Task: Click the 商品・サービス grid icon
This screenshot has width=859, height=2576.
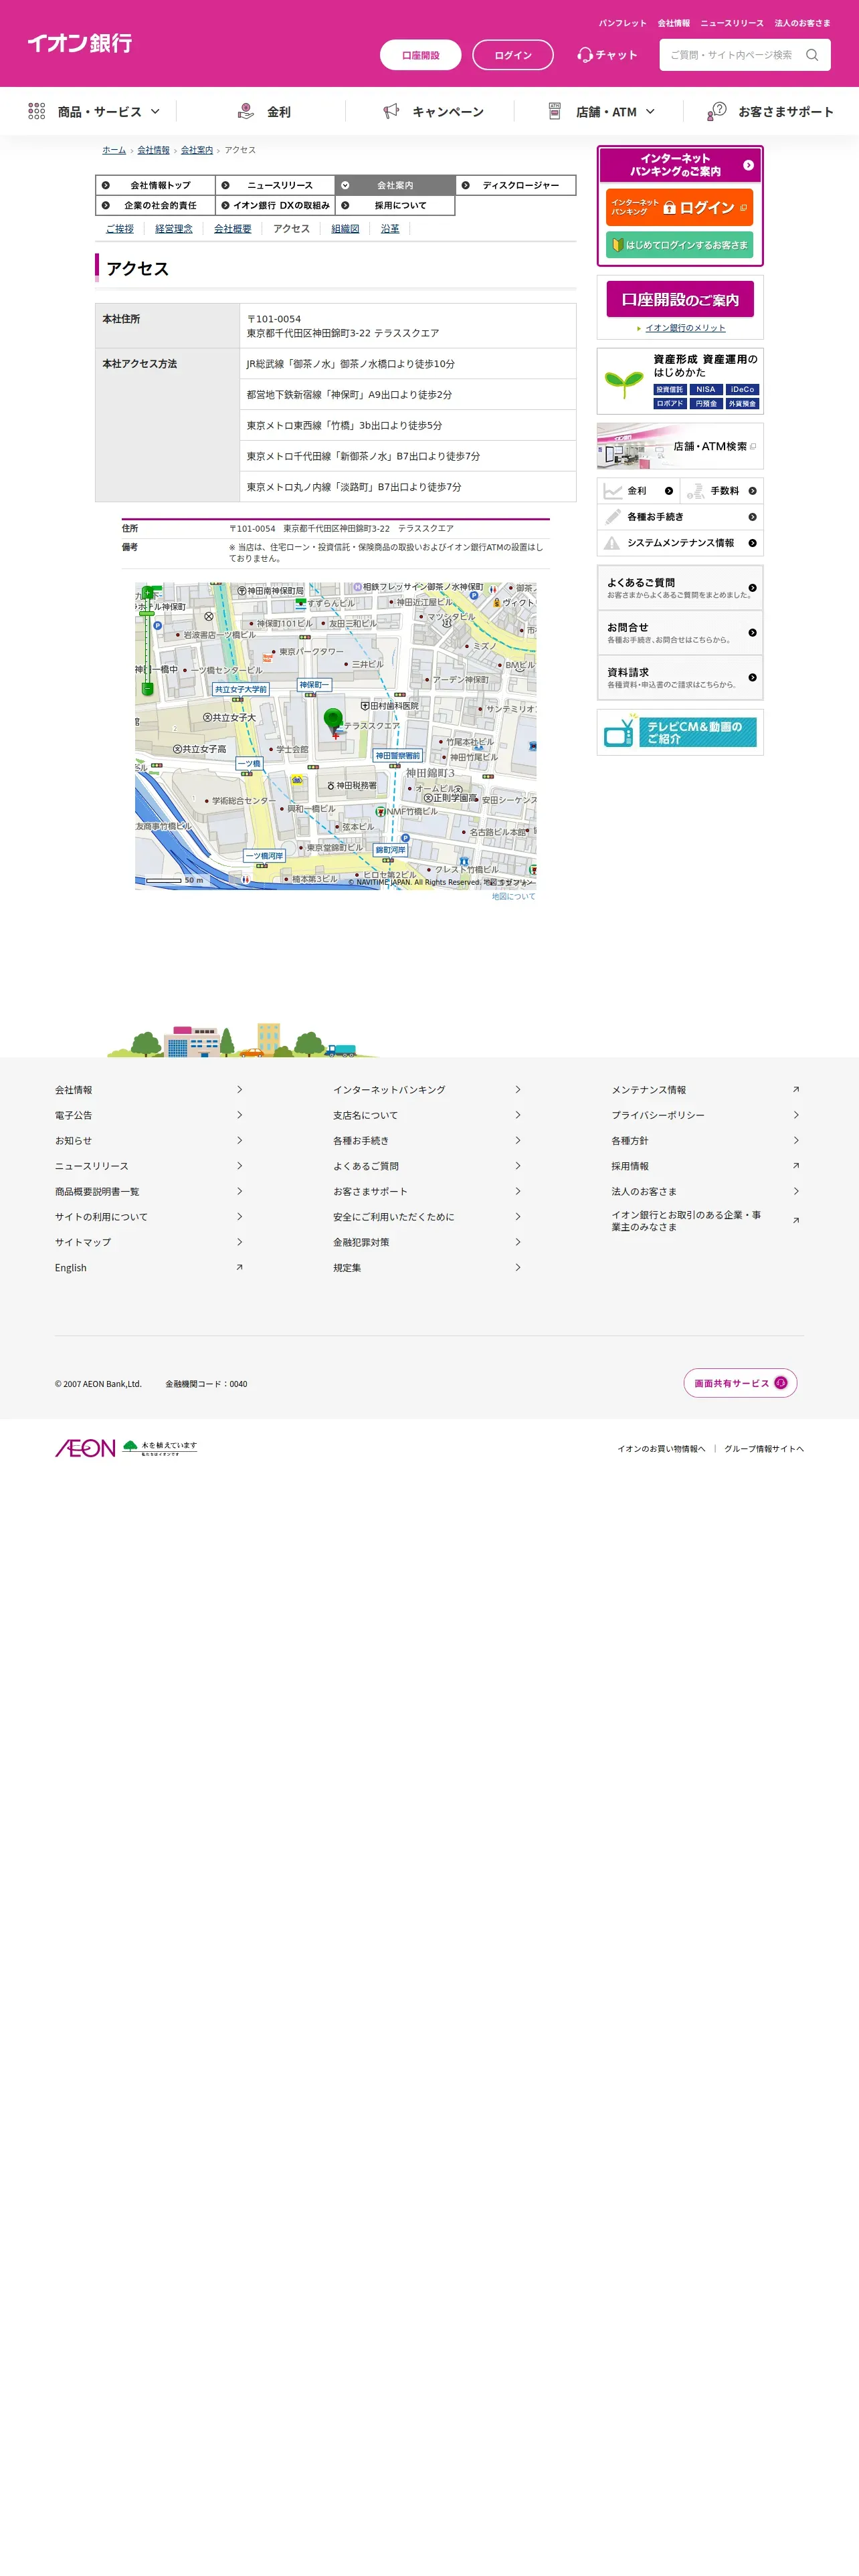Action: 36,111
